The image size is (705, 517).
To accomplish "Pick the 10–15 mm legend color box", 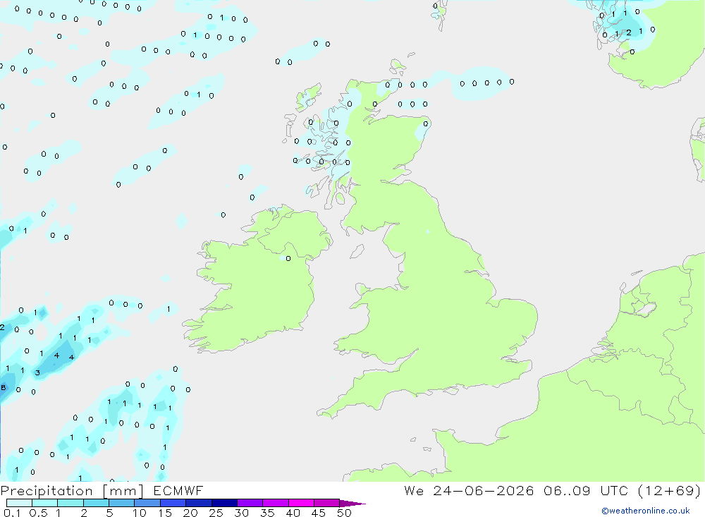I will 147,503.
